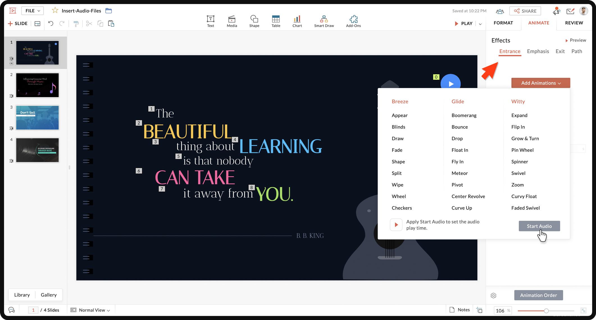Play the audio preview in popup
The width and height of the screenshot is (596, 320).
click(x=396, y=225)
